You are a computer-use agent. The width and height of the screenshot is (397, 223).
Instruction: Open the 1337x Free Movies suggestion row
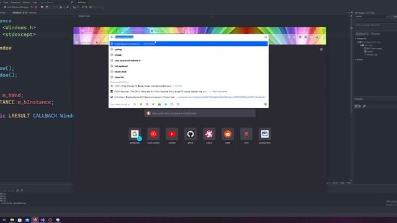[189, 86]
